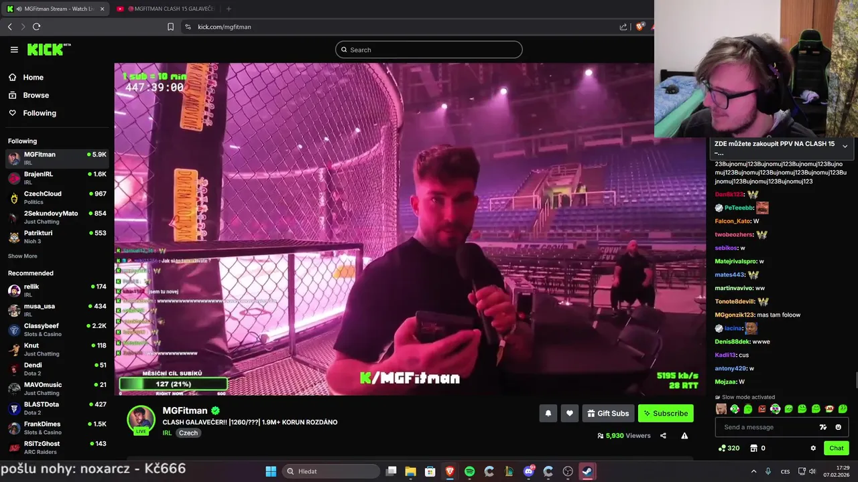Open 7TV emote picker in chat box
Screen dimensions: 858x482
823,427
